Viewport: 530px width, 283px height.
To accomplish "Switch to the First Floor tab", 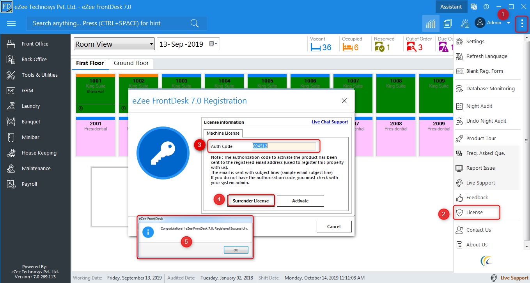I will pyautogui.click(x=90, y=63).
